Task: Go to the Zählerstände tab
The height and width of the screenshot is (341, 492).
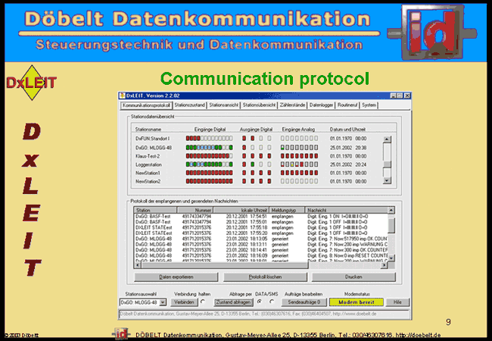Action: [292, 105]
